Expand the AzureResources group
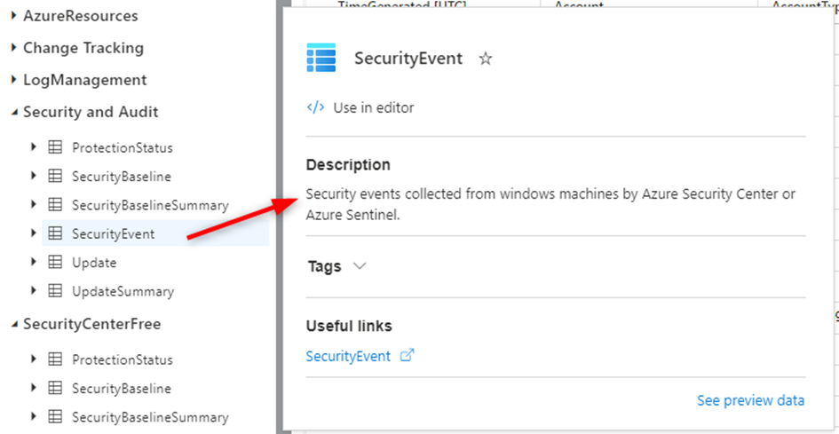Image resolution: width=839 pixels, height=434 pixels. click(x=13, y=16)
